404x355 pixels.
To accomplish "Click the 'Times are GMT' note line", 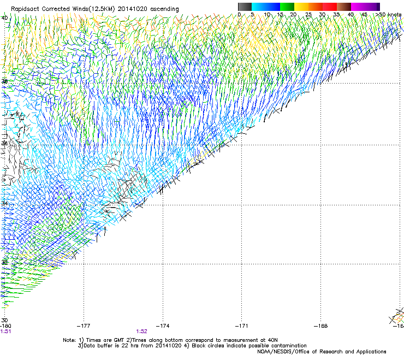I will (170, 340).
